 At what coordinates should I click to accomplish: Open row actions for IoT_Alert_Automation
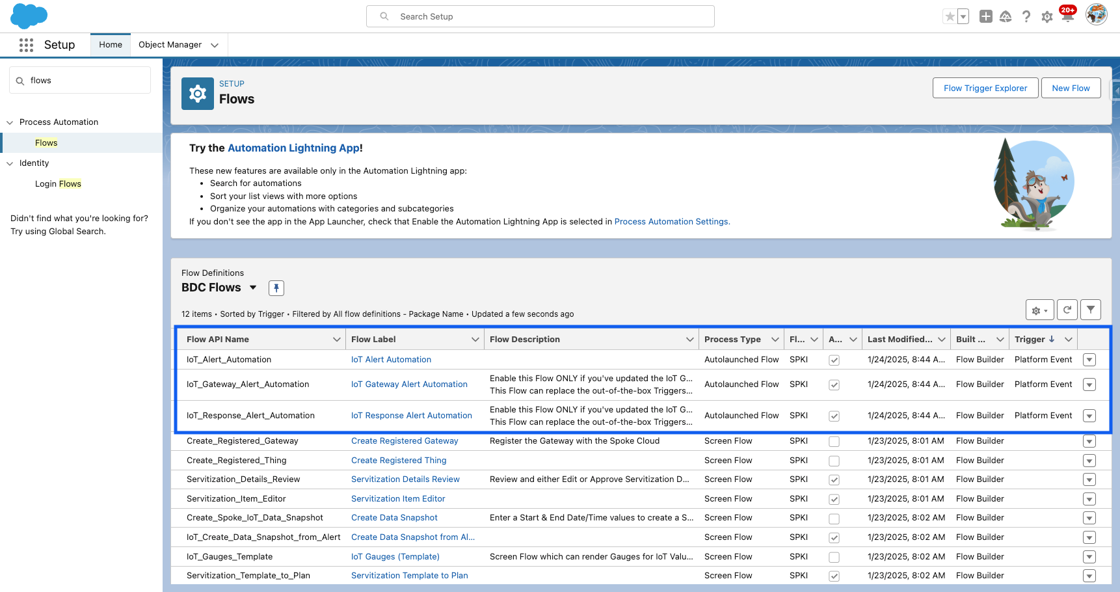click(1089, 360)
